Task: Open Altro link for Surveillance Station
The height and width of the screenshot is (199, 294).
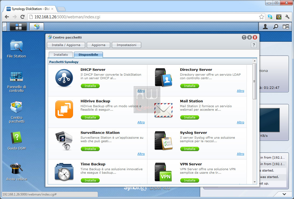Action: [141, 154]
